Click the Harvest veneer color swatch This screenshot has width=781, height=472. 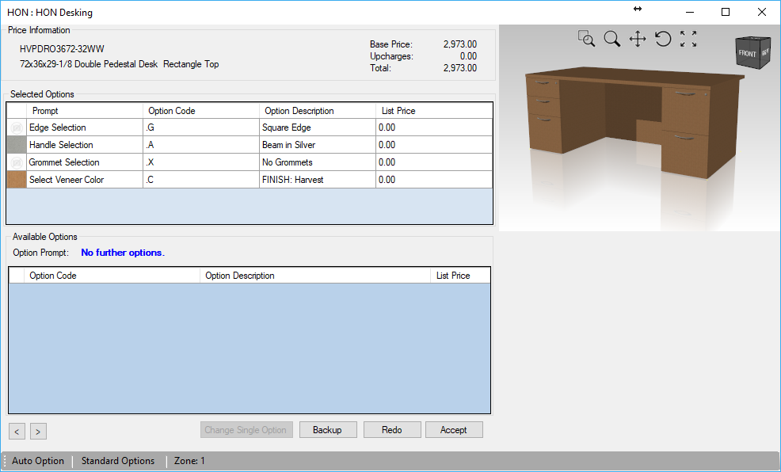[17, 180]
